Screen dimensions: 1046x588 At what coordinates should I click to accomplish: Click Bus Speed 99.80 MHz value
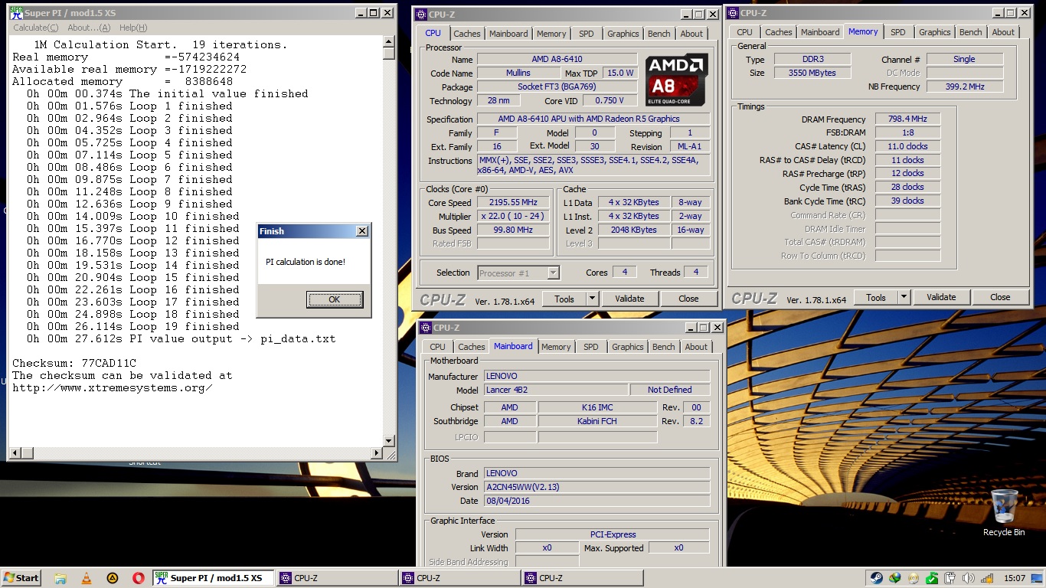tap(513, 230)
